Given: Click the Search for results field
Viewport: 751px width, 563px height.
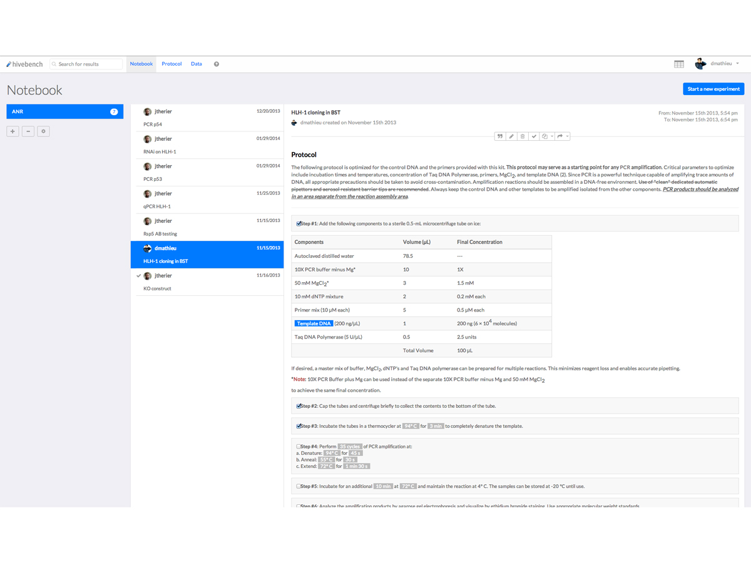Looking at the screenshot, I should (x=87, y=64).
